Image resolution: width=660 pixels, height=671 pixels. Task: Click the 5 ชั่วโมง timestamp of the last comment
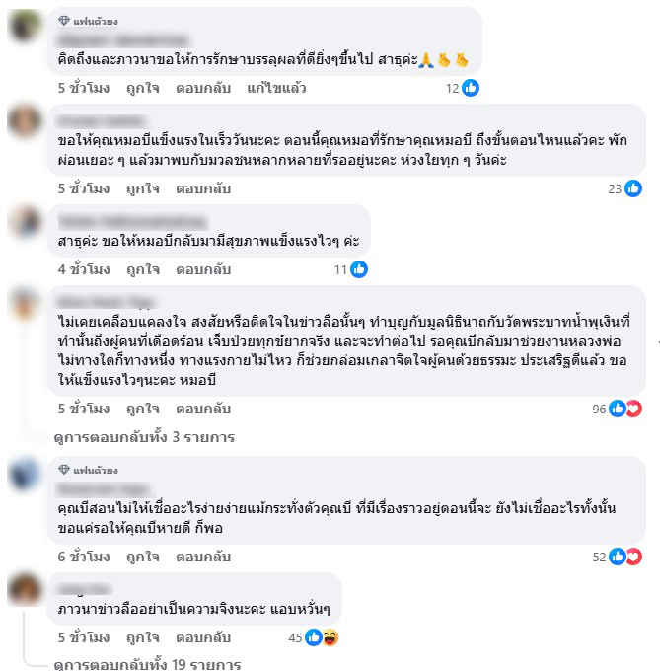point(84,637)
